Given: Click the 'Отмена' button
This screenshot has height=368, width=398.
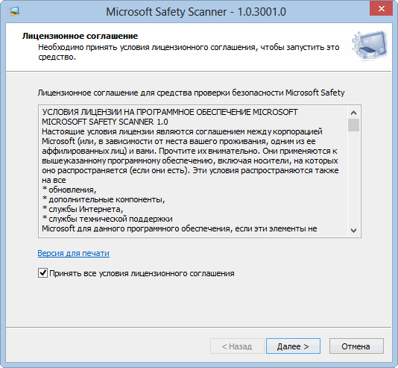Looking at the screenshot, I should tap(356, 346).
